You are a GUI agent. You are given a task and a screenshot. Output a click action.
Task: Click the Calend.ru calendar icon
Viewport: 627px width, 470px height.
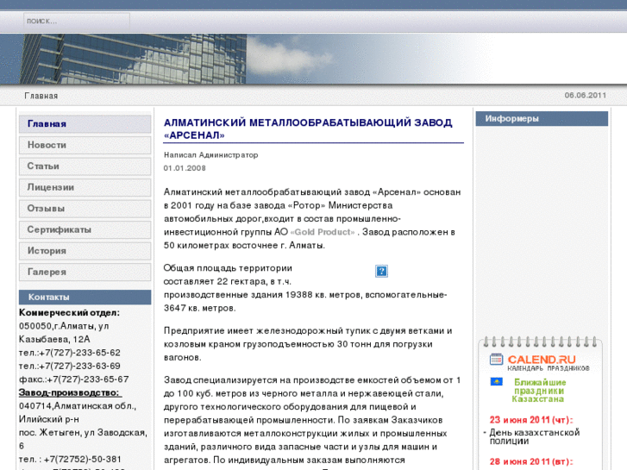496,360
